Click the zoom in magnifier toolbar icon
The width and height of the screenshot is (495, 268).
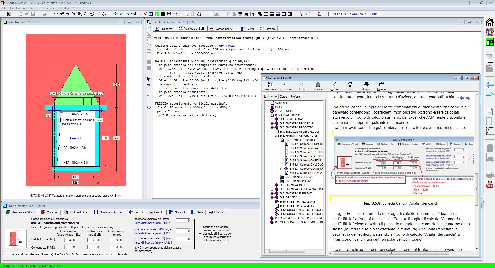(x=68, y=14)
